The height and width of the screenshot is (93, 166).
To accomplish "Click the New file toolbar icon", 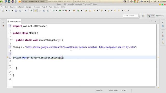I will coord(3,11).
